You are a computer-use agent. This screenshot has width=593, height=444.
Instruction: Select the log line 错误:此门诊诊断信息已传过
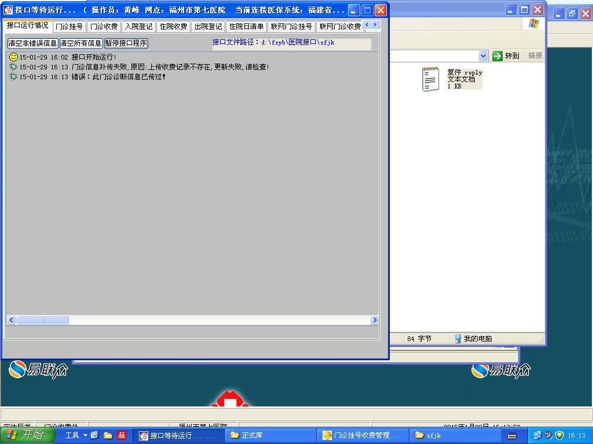(92, 77)
